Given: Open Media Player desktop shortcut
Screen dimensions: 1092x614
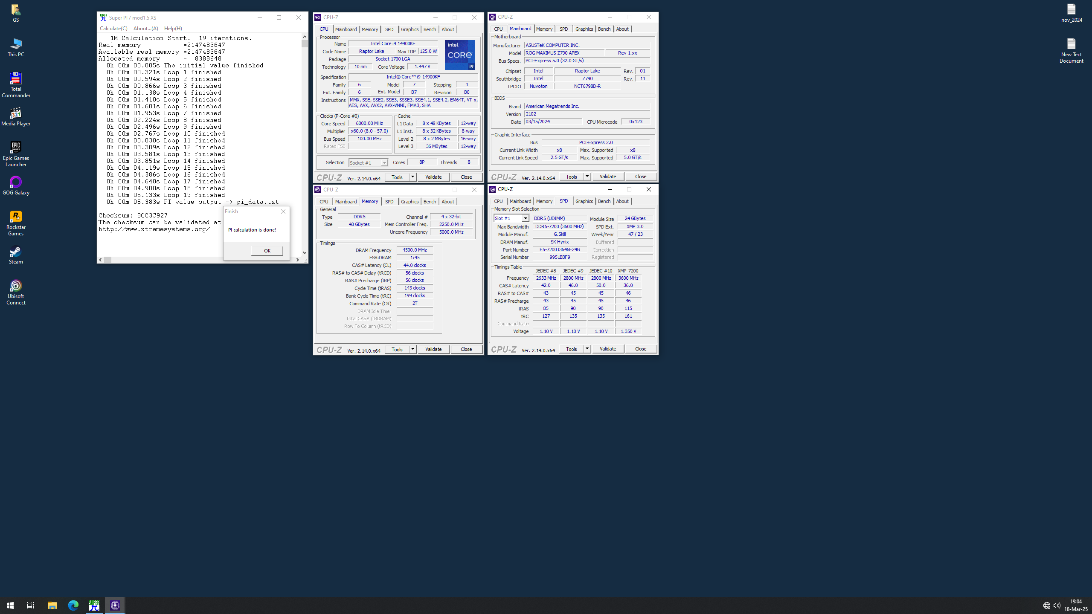Looking at the screenshot, I should click(x=16, y=116).
